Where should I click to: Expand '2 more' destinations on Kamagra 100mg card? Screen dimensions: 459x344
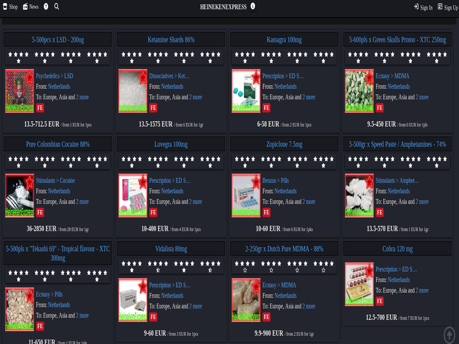coord(309,97)
